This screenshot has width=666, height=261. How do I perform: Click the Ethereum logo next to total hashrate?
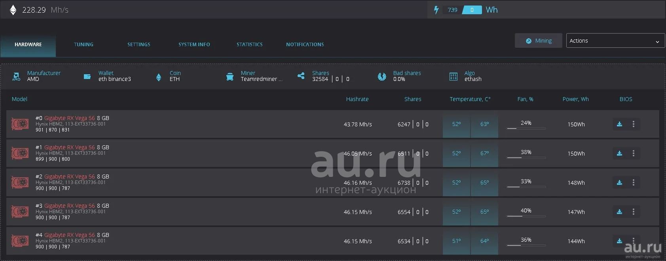13,10
